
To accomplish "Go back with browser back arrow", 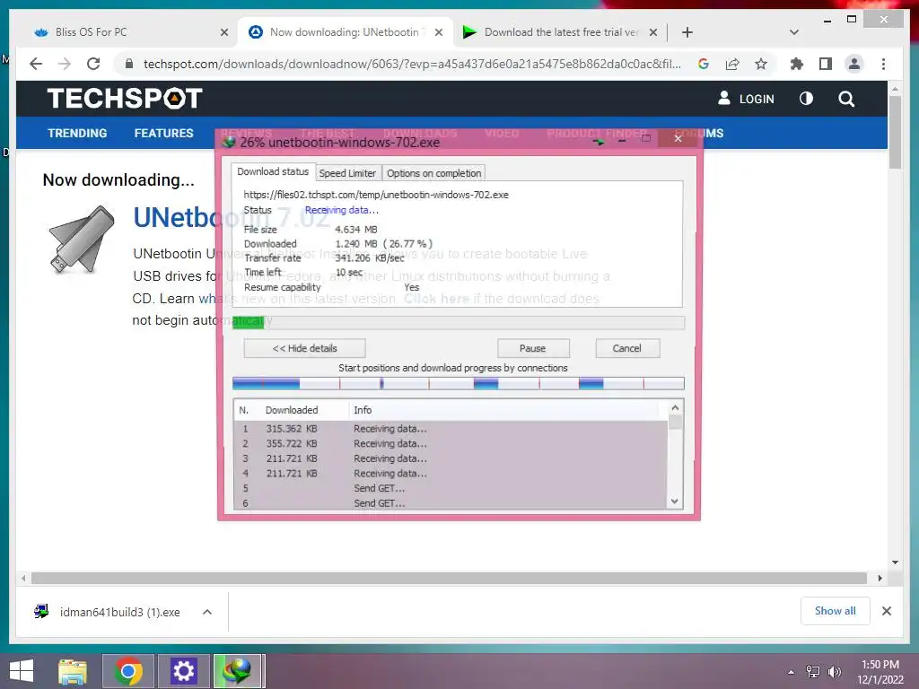I will click(x=36, y=64).
